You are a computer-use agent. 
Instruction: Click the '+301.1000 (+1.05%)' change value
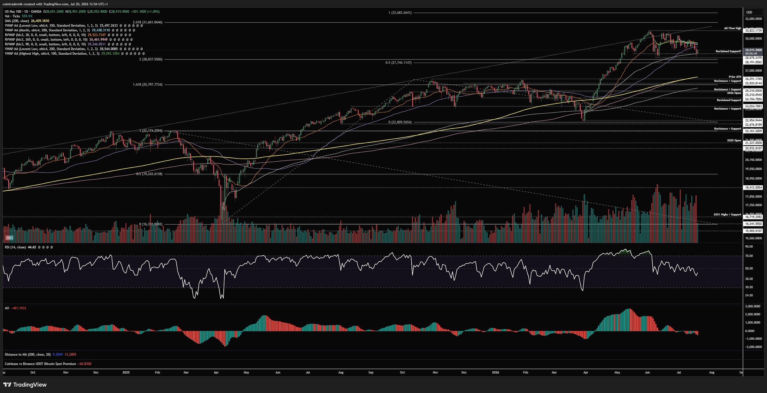[x=145, y=12]
